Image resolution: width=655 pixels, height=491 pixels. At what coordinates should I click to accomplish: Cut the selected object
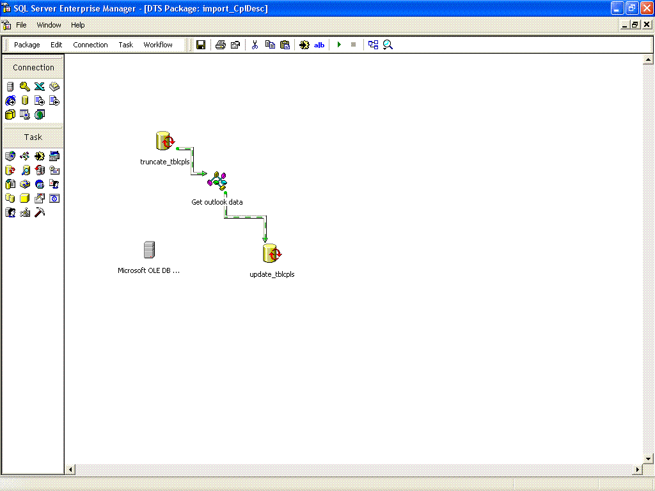(x=255, y=45)
